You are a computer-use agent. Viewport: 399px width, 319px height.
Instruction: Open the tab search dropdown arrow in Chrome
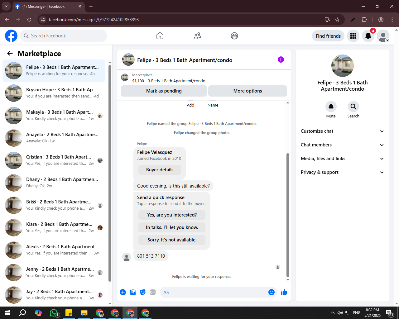tap(6, 6)
